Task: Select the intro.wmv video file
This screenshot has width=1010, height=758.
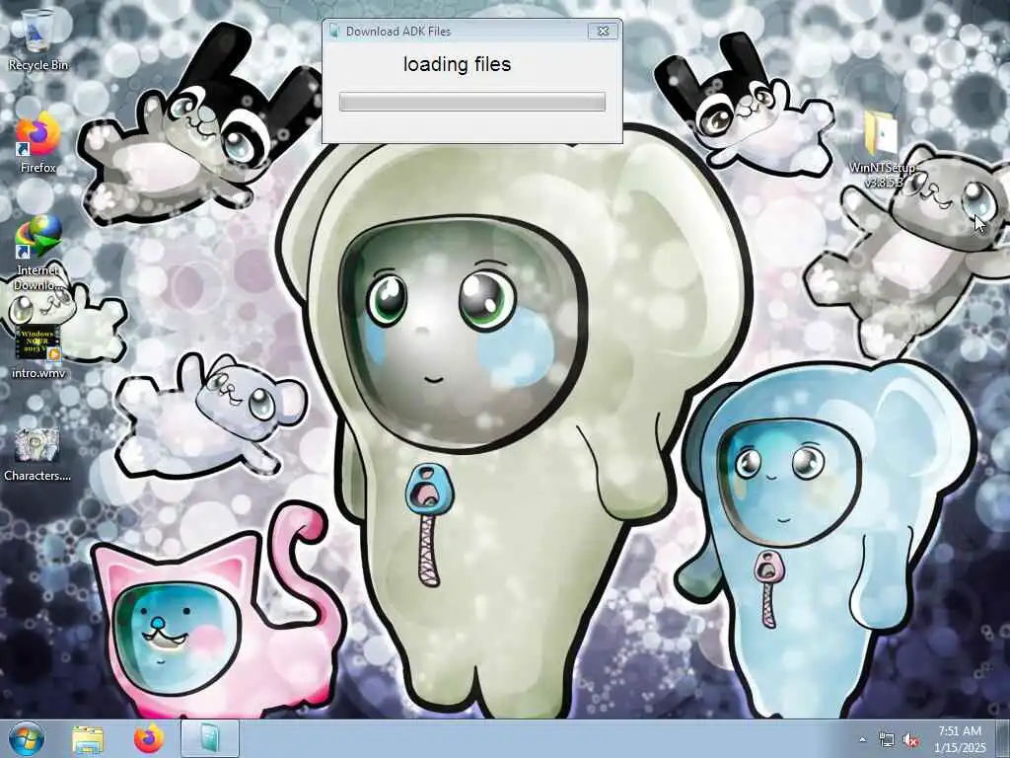Action: point(37,351)
